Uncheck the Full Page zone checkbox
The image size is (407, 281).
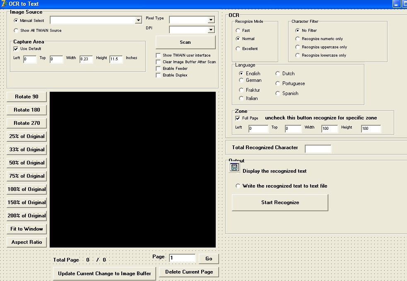click(238, 118)
